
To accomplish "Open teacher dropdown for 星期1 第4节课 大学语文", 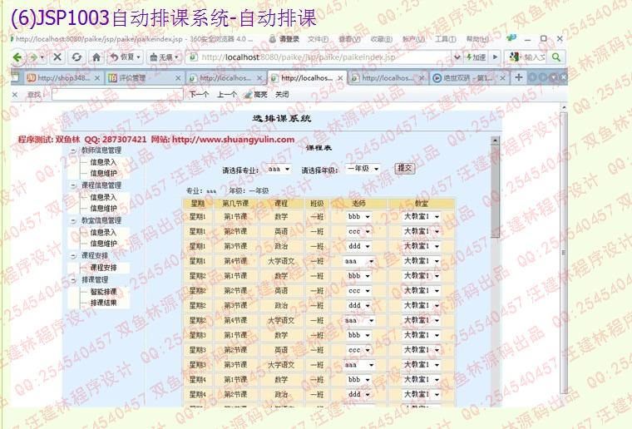I will point(358,261).
